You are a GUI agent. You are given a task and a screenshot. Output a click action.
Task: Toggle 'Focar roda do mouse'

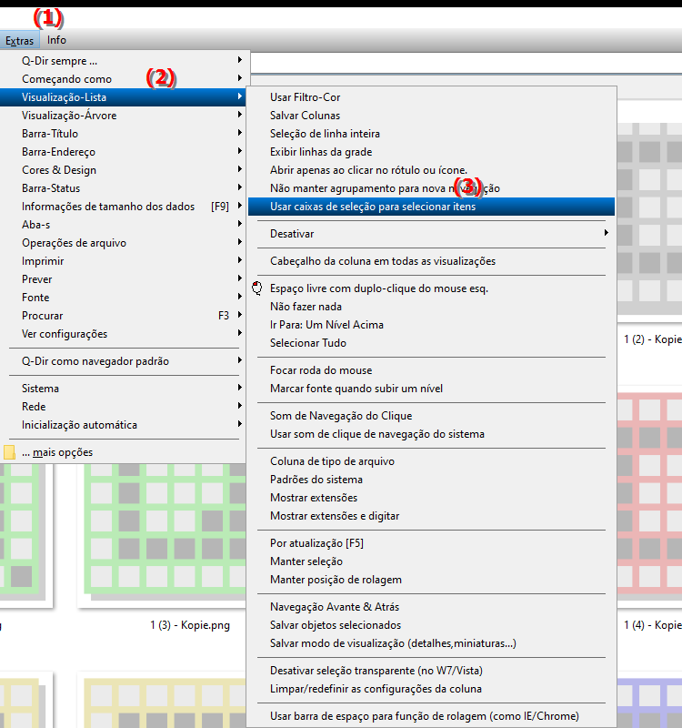(x=431, y=370)
